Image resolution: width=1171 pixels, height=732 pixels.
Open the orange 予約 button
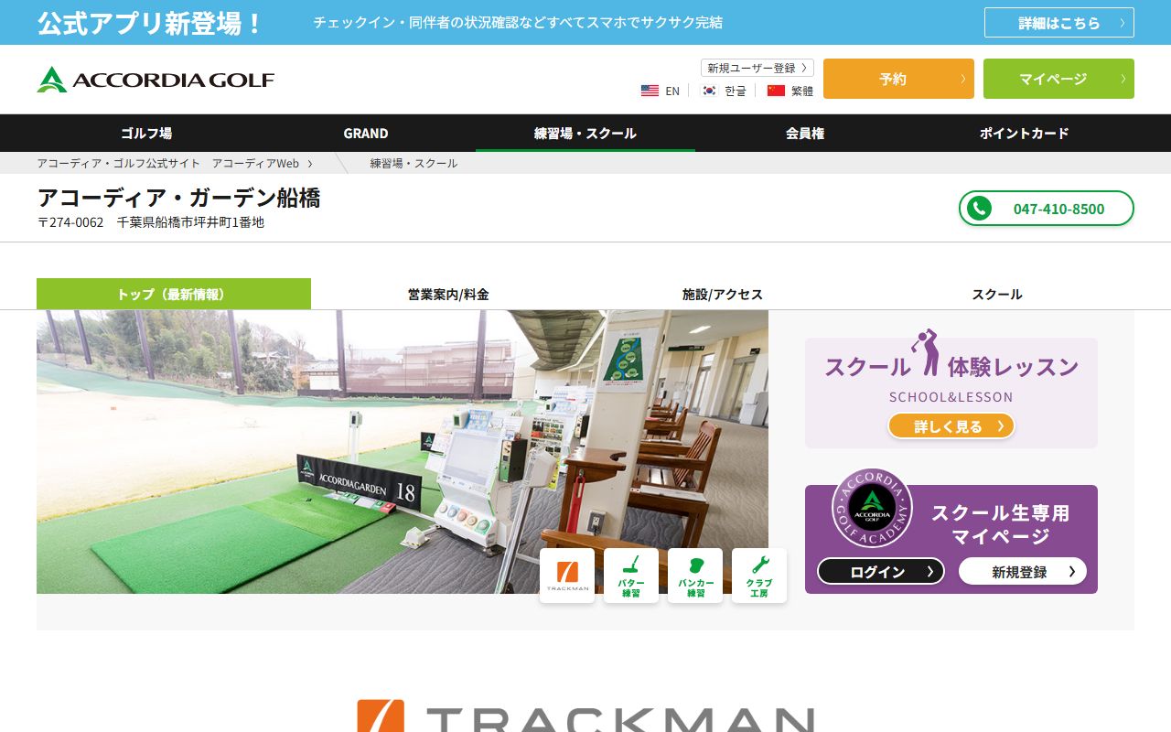tap(898, 79)
